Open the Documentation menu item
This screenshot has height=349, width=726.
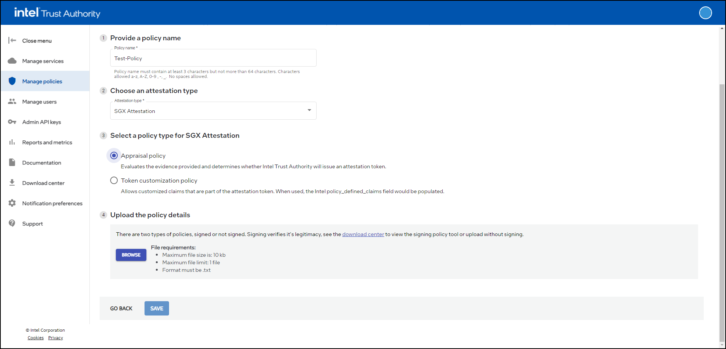tap(45, 163)
